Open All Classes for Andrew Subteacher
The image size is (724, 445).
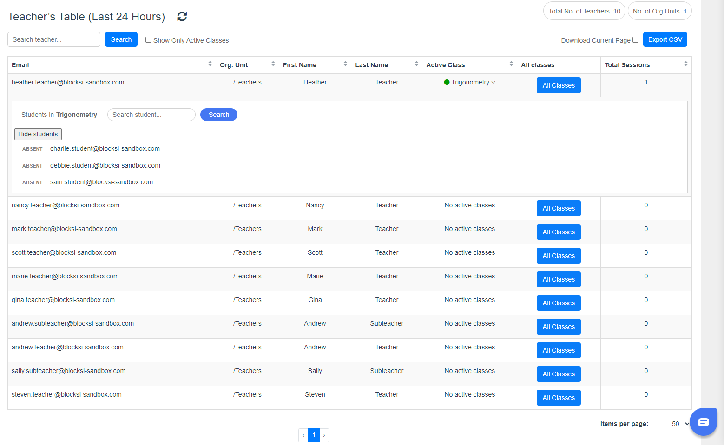559,327
